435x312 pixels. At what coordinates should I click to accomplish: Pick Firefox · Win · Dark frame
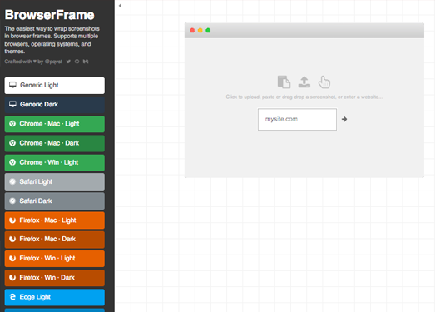click(55, 278)
